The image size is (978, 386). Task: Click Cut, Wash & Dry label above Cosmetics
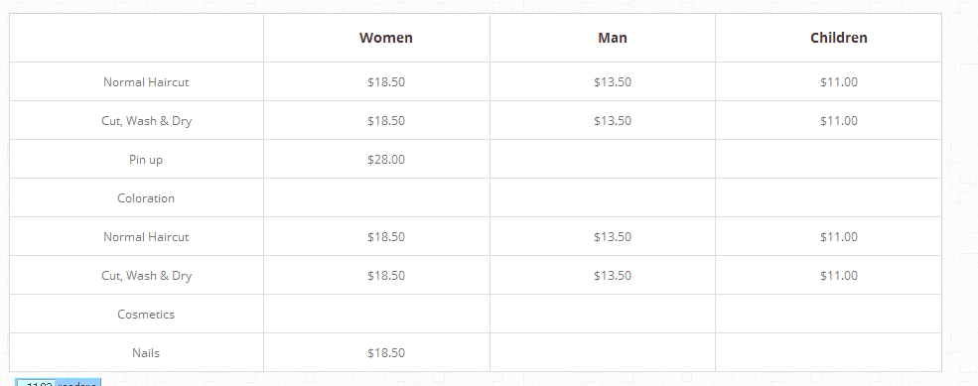tap(146, 276)
